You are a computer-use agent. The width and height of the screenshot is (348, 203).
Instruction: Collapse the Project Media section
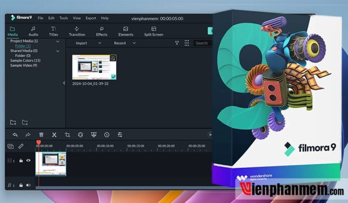coord(58,41)
